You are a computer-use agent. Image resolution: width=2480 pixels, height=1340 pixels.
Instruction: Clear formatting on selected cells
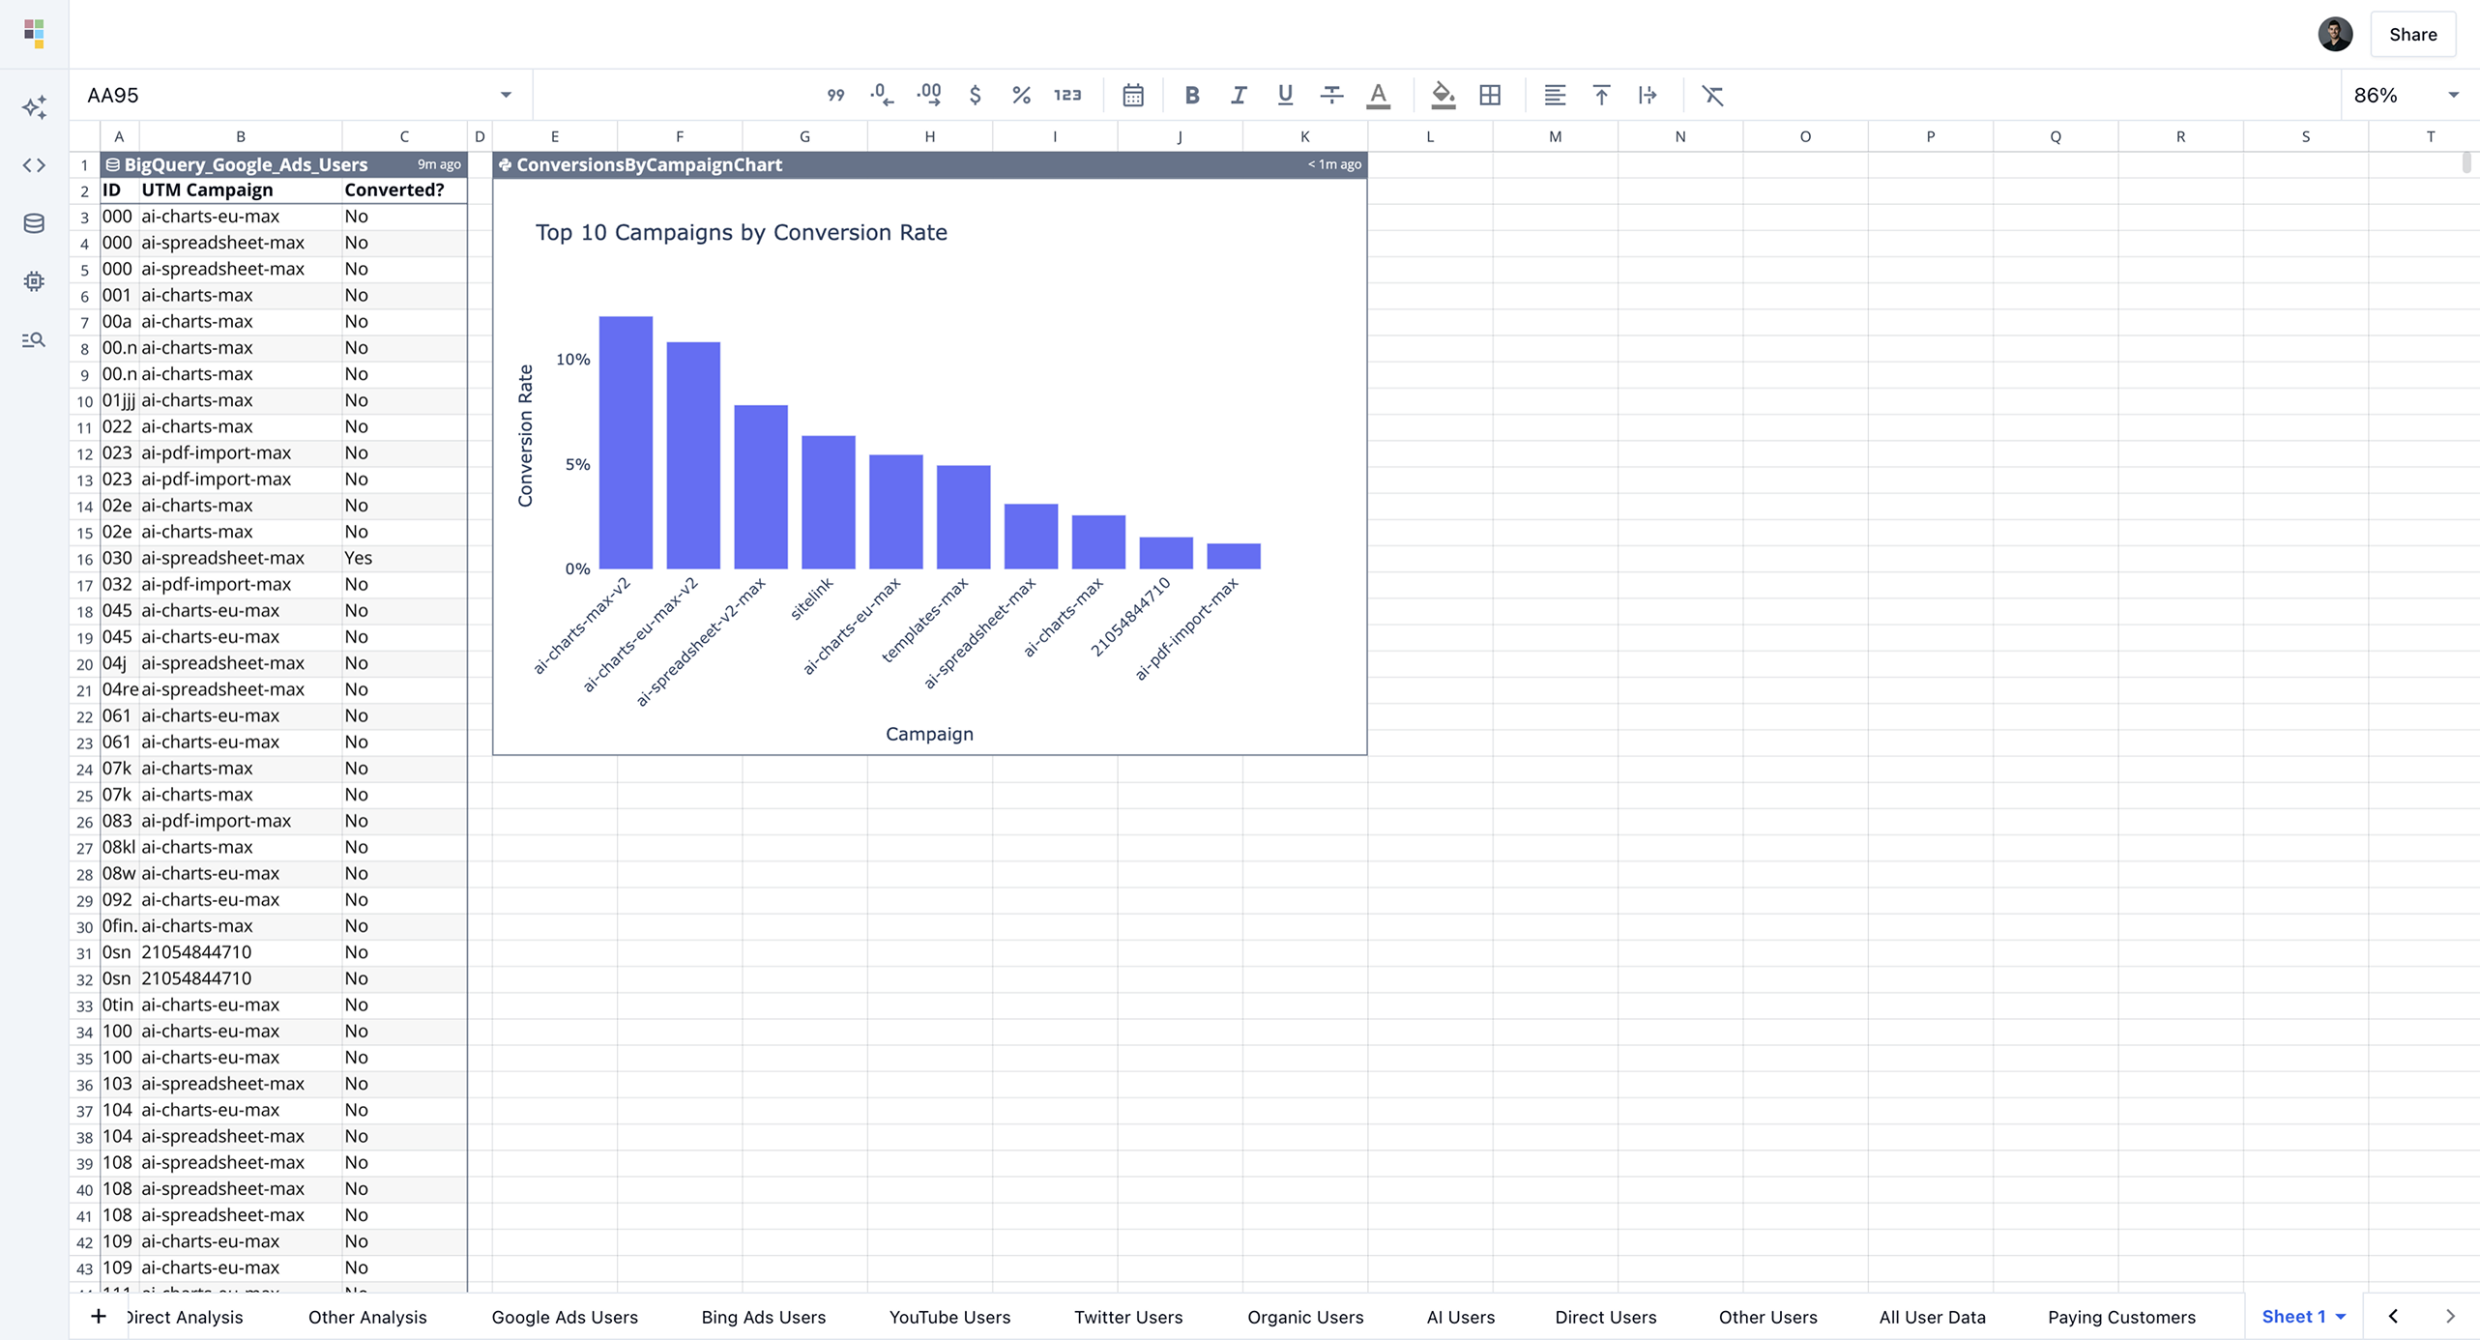pos(1712,94)
